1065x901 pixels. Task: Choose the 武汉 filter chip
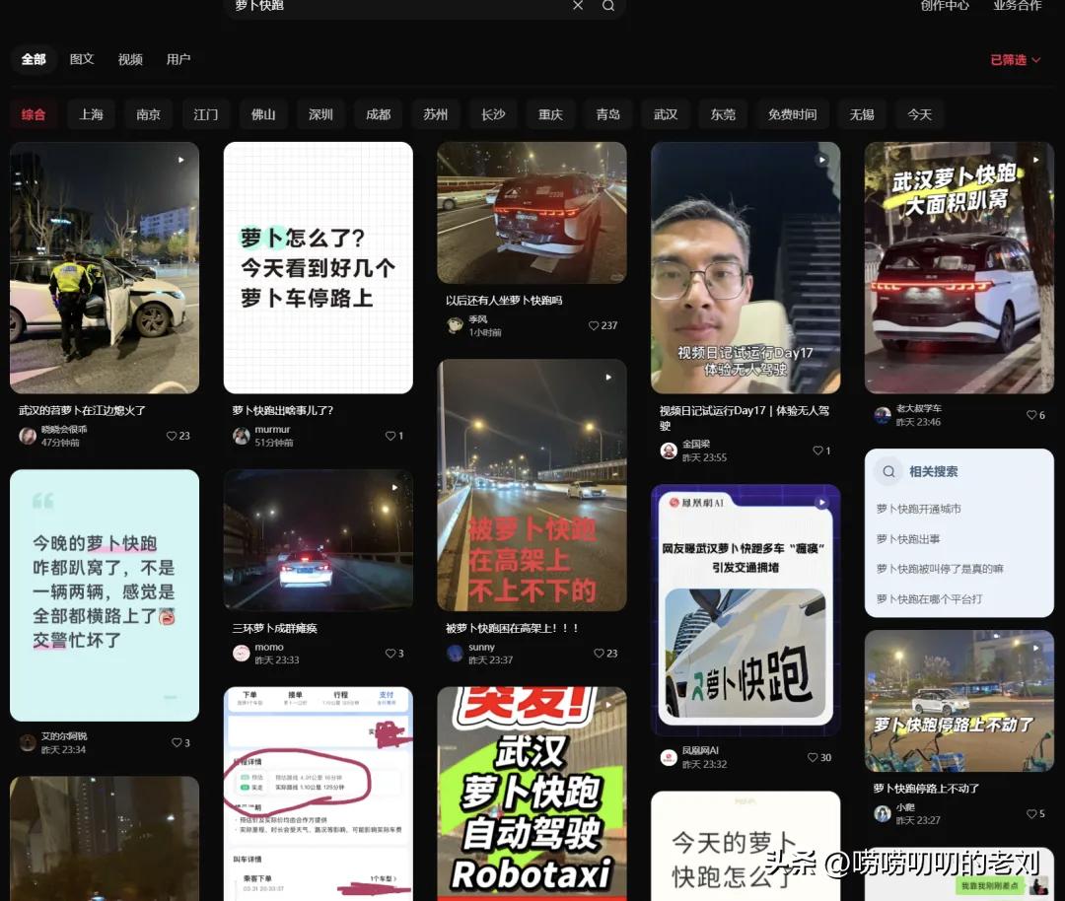coord(666,114)
